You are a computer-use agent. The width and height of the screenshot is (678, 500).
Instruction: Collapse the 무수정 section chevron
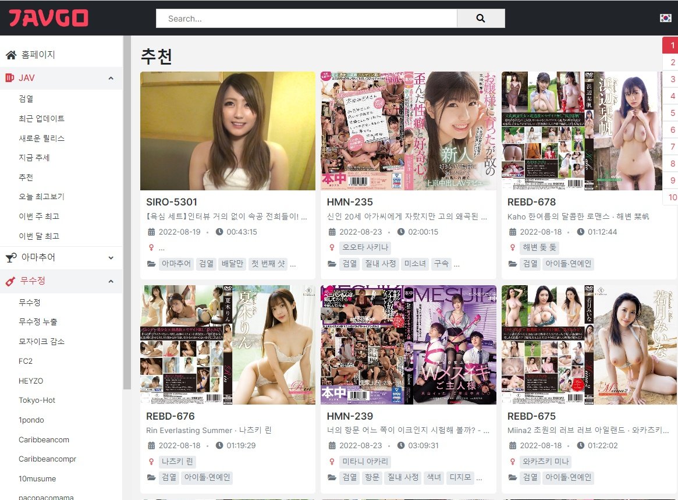pyautogui.click(x=111, y=281)
